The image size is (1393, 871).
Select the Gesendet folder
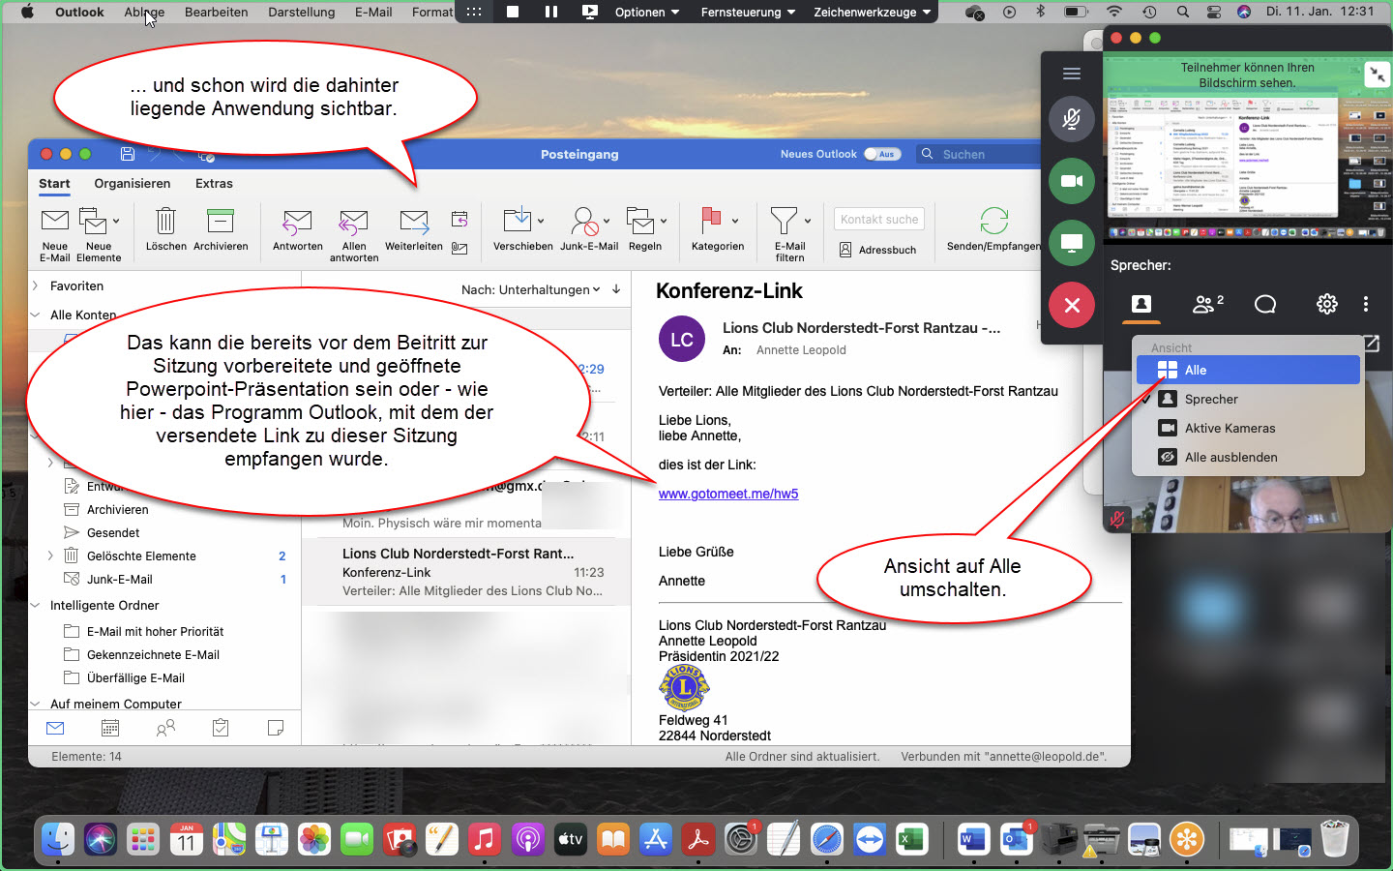(x=113, y=532)
